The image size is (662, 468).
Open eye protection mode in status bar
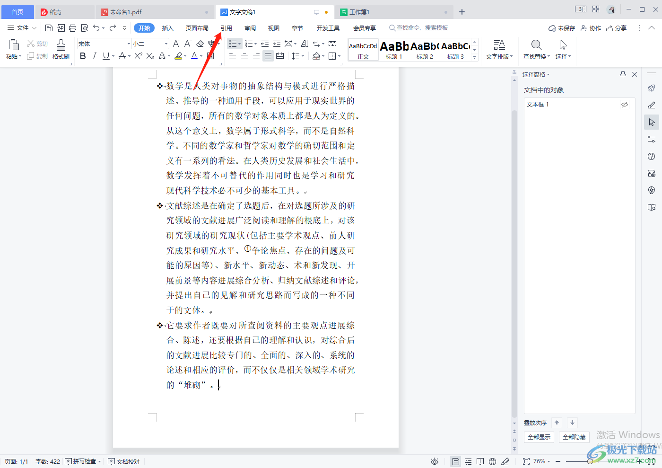(435, 461)
